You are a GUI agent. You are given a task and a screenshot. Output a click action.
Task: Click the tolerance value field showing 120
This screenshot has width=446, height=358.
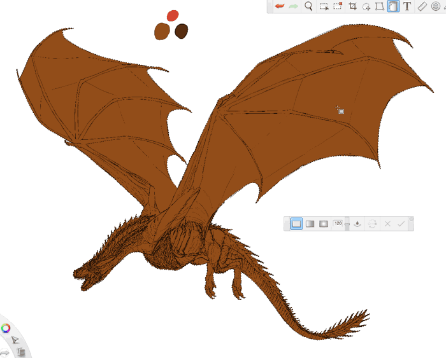tap(338, 223)
